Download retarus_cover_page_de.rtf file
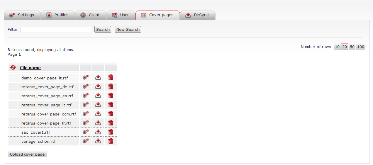 (x=98, y=87)
